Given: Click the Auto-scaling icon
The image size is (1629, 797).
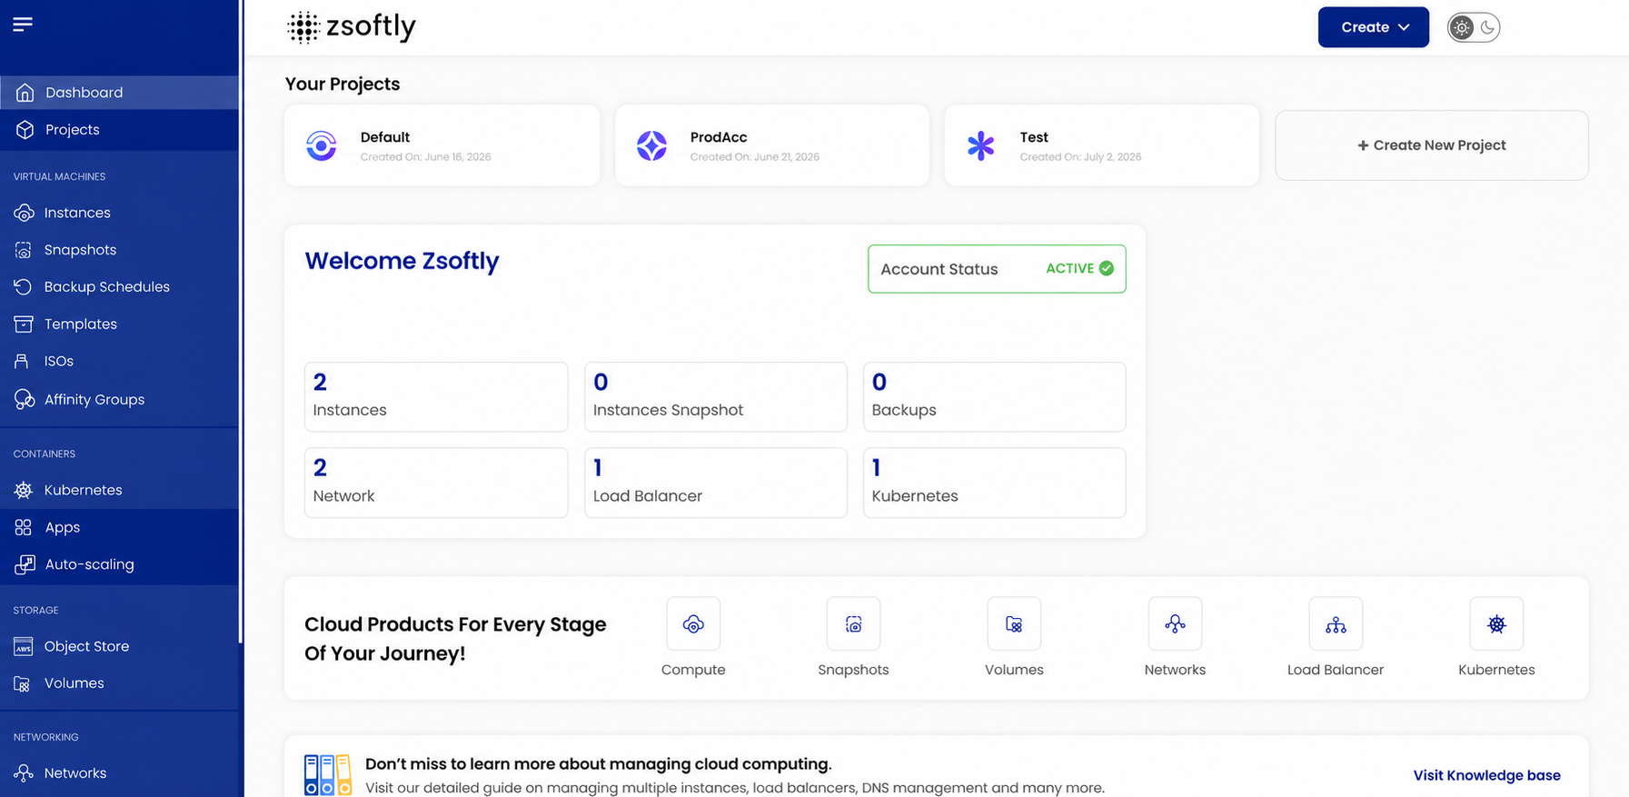Looking at the screenshot, I should (25, 564).
